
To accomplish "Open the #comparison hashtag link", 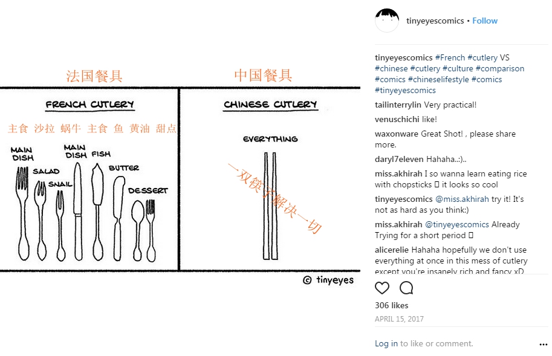I will [500, 68].
